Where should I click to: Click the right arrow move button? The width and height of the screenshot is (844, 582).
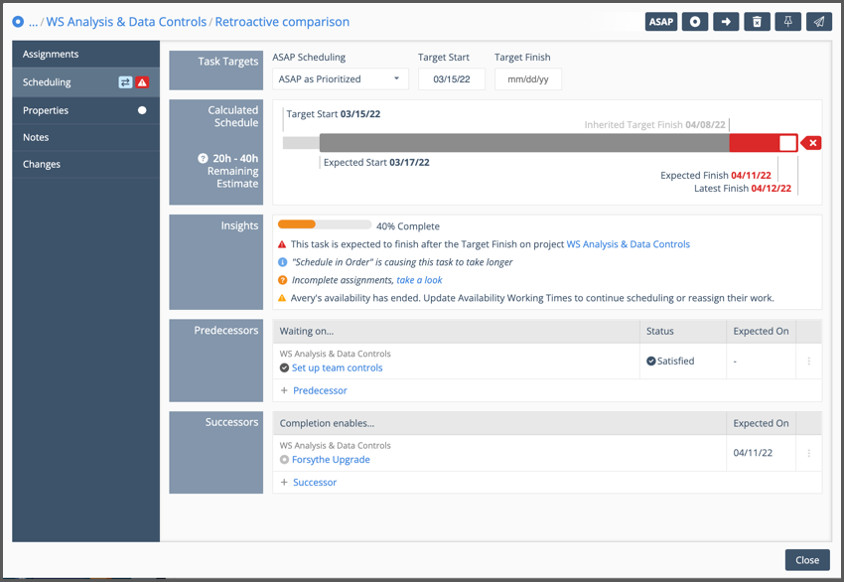point(726,22)
